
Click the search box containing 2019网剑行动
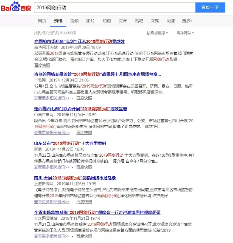click(115, 7)
